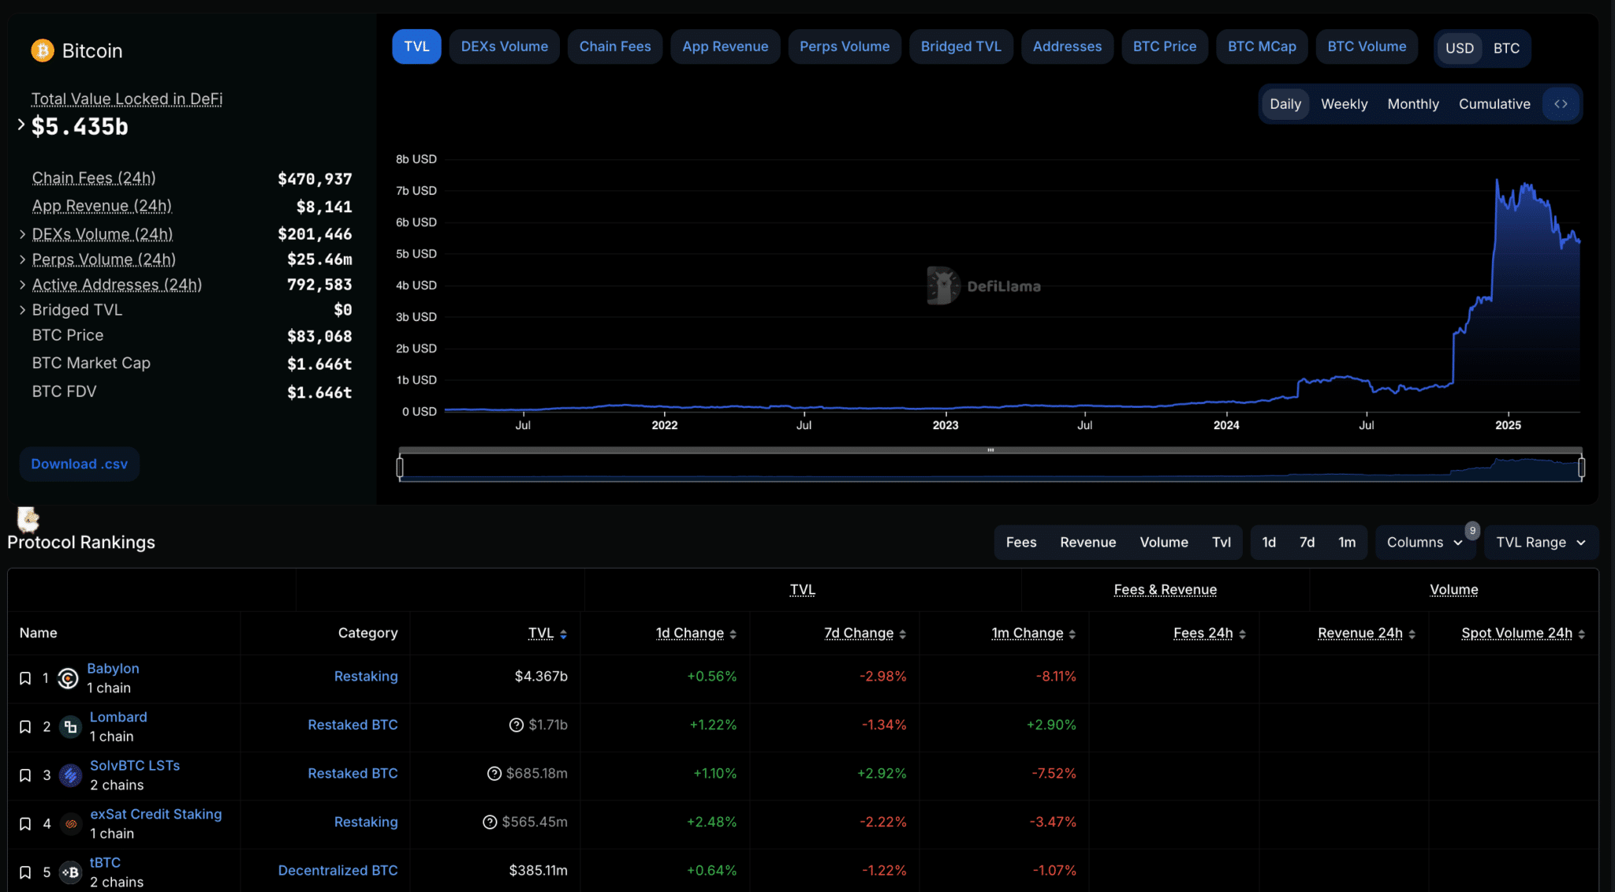Open the Restaking category link for Babylon
The width and height of the screenshot is (1615, 892).
[x=366, y=677]
